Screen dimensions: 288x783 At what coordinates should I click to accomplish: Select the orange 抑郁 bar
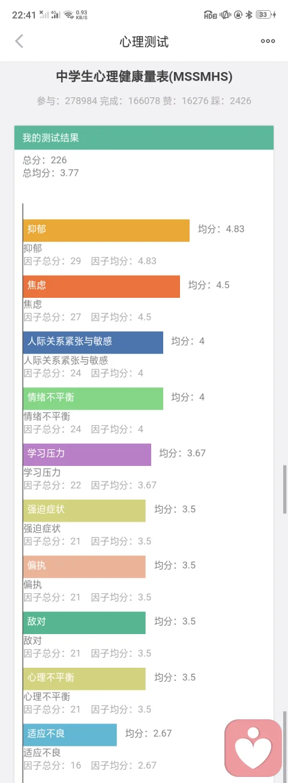(x=106, y=231)
